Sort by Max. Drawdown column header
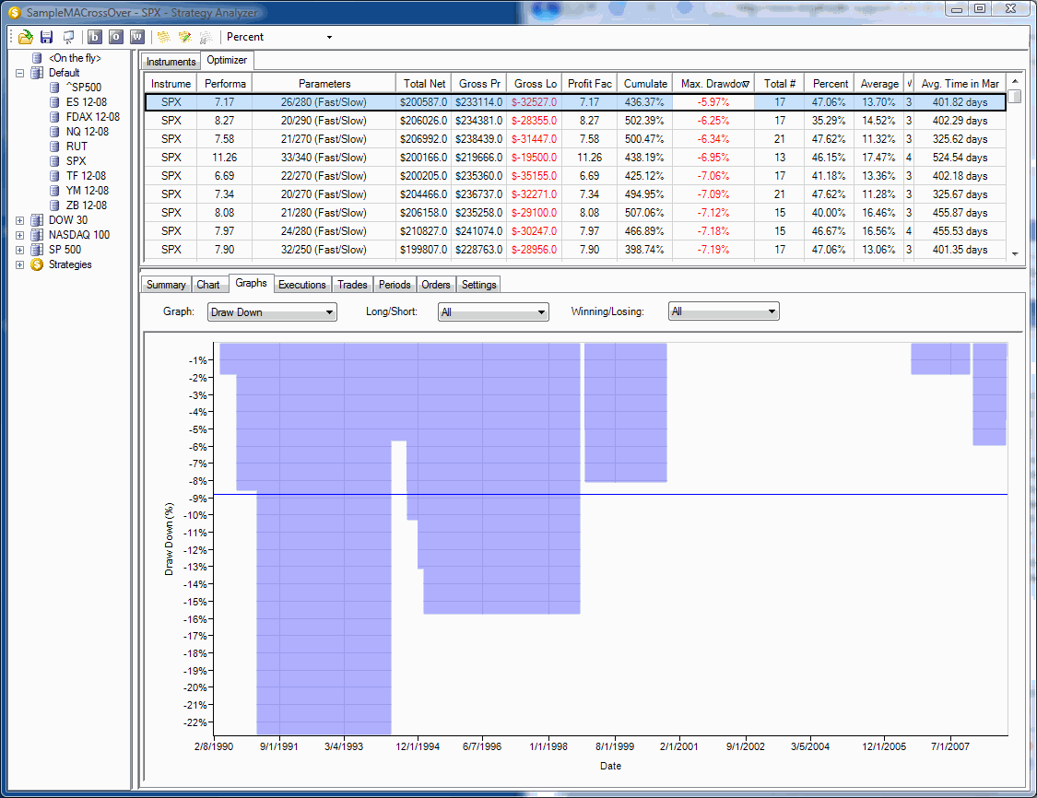Viewport: 1037px width, 798px height. tap(713, 83)
